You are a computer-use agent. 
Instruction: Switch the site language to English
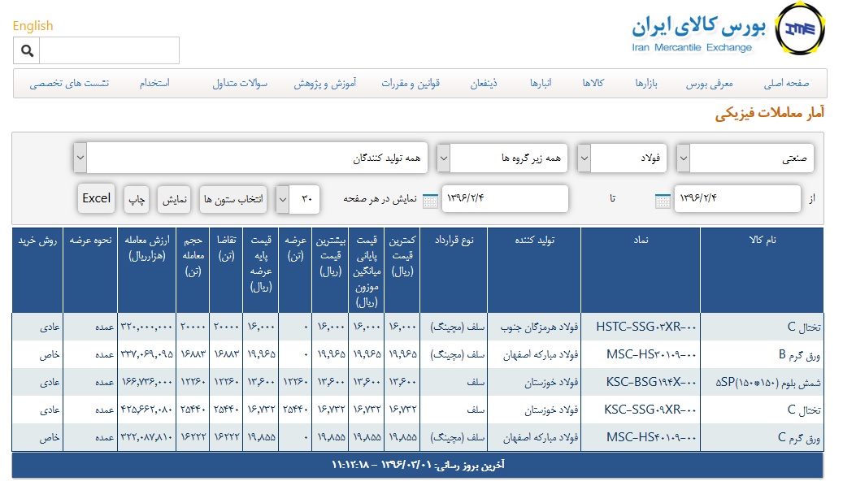click(33, 26)
